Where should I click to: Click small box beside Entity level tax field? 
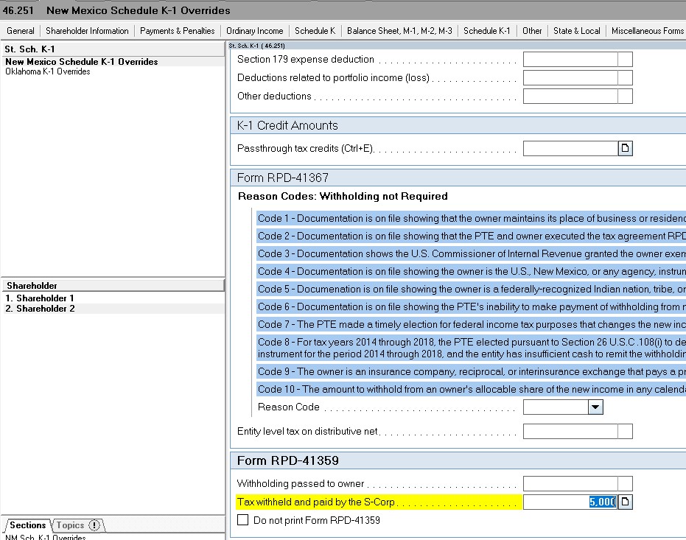(625, 432)
